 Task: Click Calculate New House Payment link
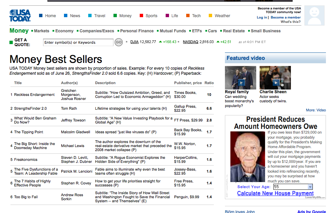point(275,193)
